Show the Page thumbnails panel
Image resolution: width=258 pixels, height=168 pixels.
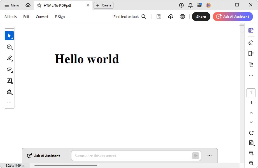click(251, 64)
